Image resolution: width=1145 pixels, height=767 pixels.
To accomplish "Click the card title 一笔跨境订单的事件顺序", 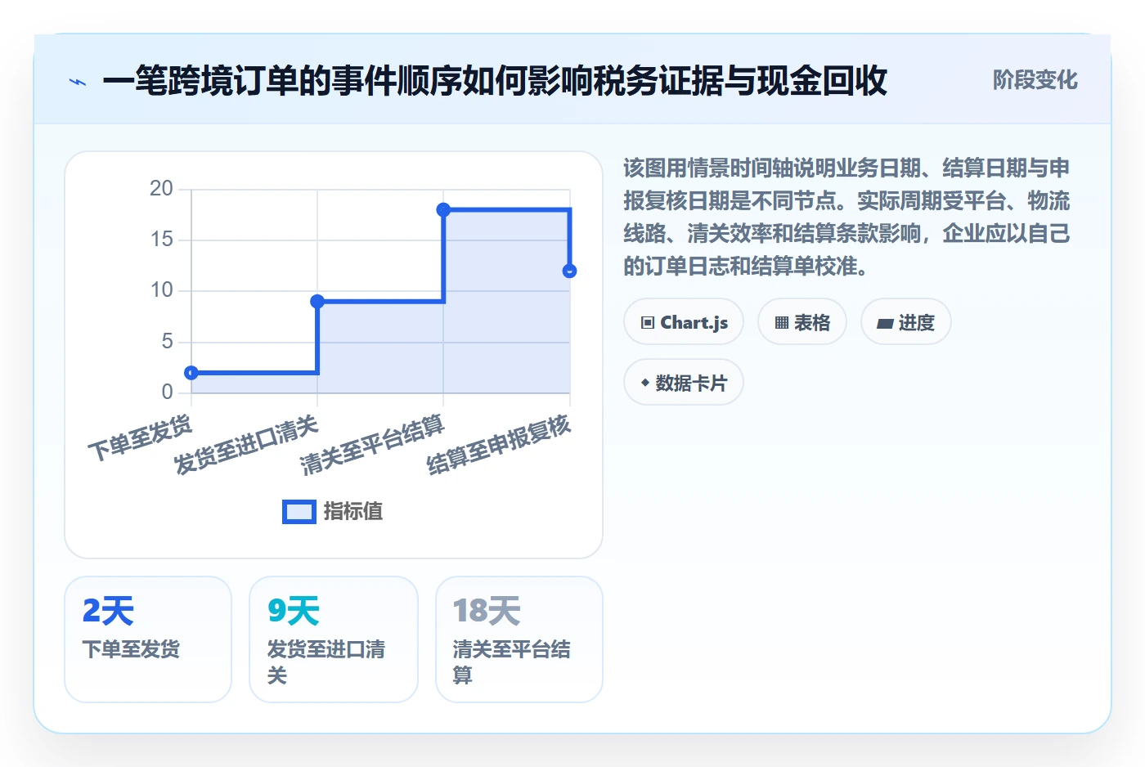I will [x=495, y=81].
